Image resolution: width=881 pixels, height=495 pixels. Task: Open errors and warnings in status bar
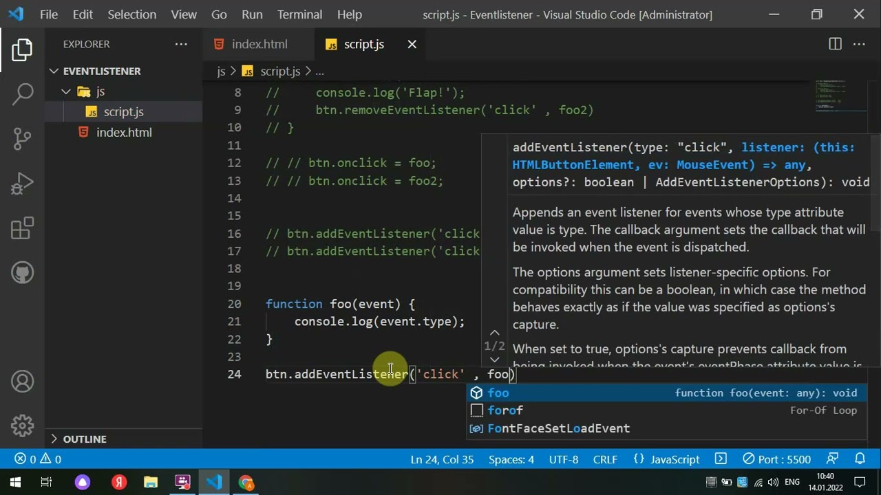pyautogui.click(x=36, y=459)
